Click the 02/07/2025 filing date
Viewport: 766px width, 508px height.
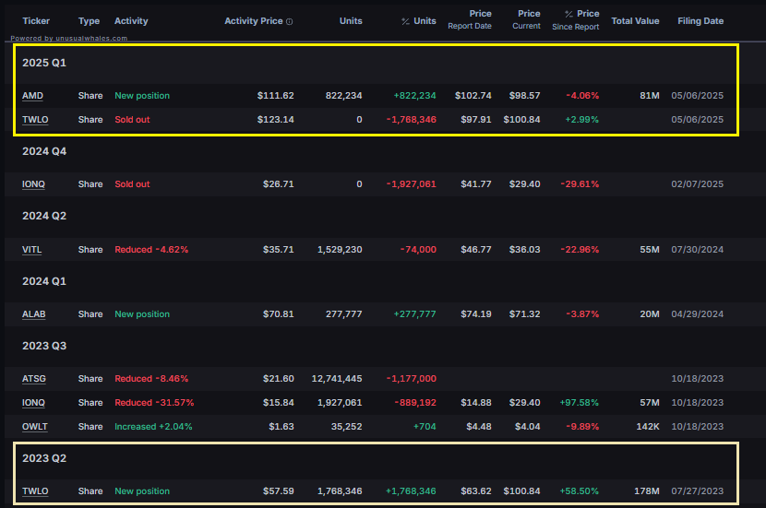pyautogui.click(x=697, y=184)
